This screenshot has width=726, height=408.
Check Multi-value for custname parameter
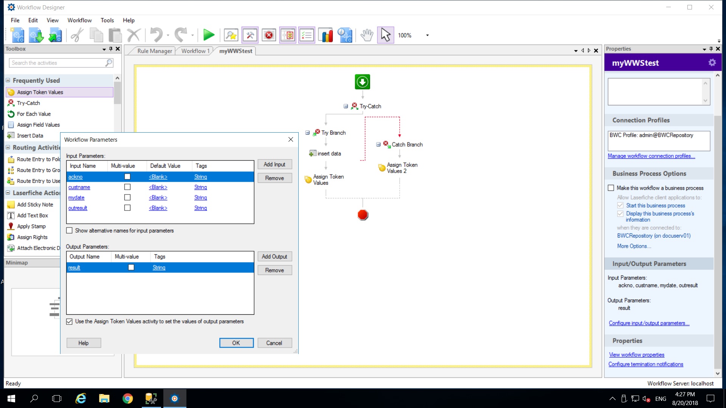tap(127, 187)
